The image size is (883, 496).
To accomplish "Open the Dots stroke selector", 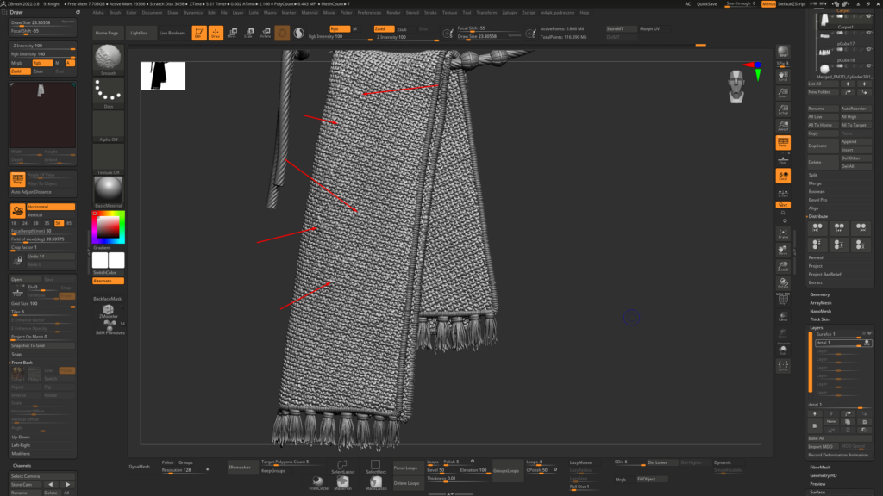I will (x=108, y=93).
